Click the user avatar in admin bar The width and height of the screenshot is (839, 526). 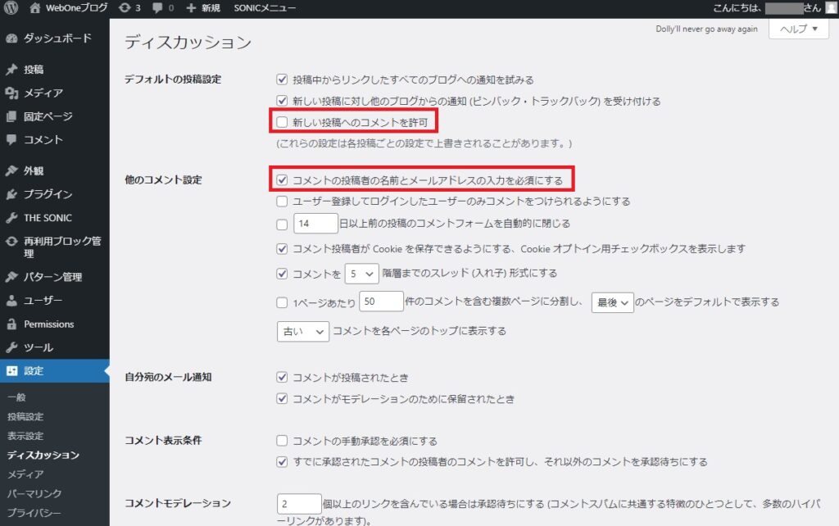pos(831,7)
